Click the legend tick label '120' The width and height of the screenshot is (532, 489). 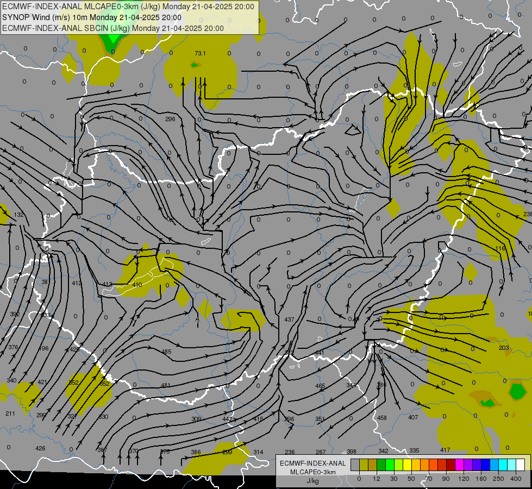tap(464, 479)
